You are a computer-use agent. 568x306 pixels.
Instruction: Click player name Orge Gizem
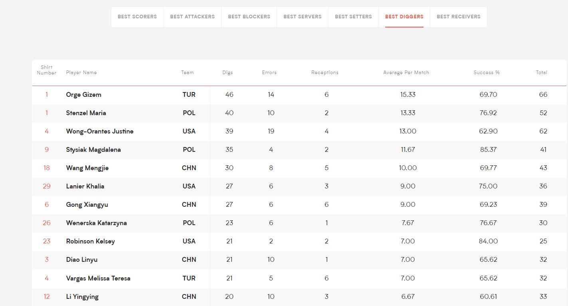(84, 95)
